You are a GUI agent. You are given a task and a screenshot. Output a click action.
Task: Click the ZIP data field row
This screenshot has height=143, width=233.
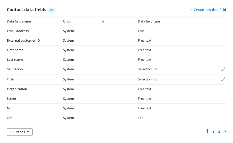10,118
